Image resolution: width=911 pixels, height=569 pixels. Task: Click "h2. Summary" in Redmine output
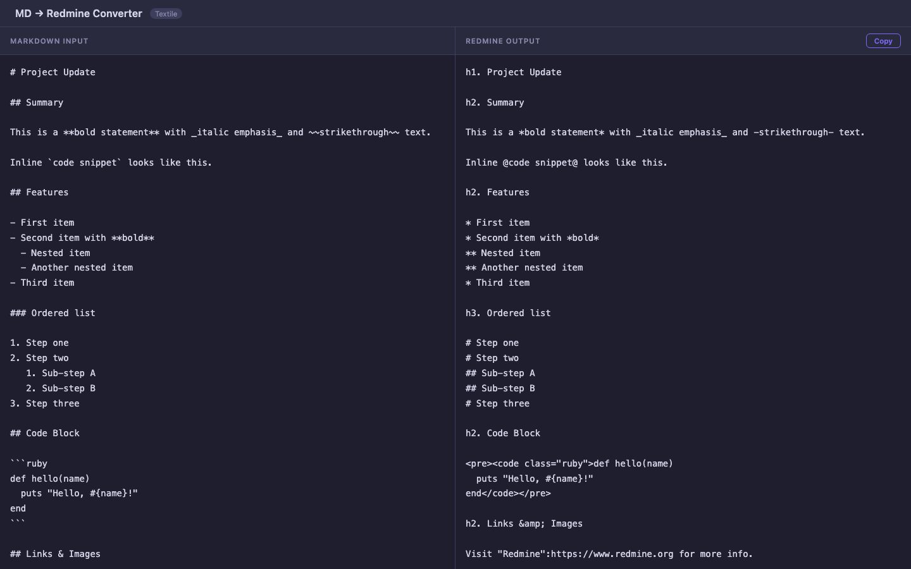(x=495, y=102)
